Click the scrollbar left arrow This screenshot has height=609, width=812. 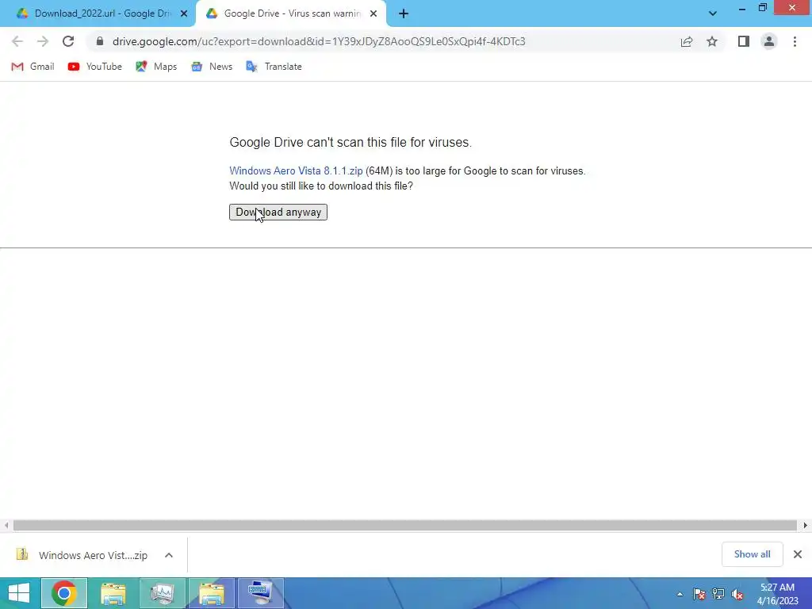click(6, 525)
